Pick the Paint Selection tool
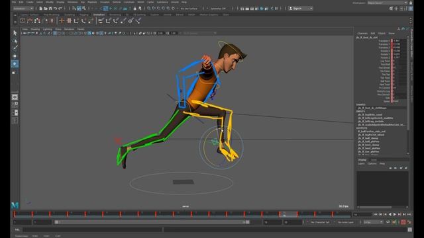 coord(15,48)
